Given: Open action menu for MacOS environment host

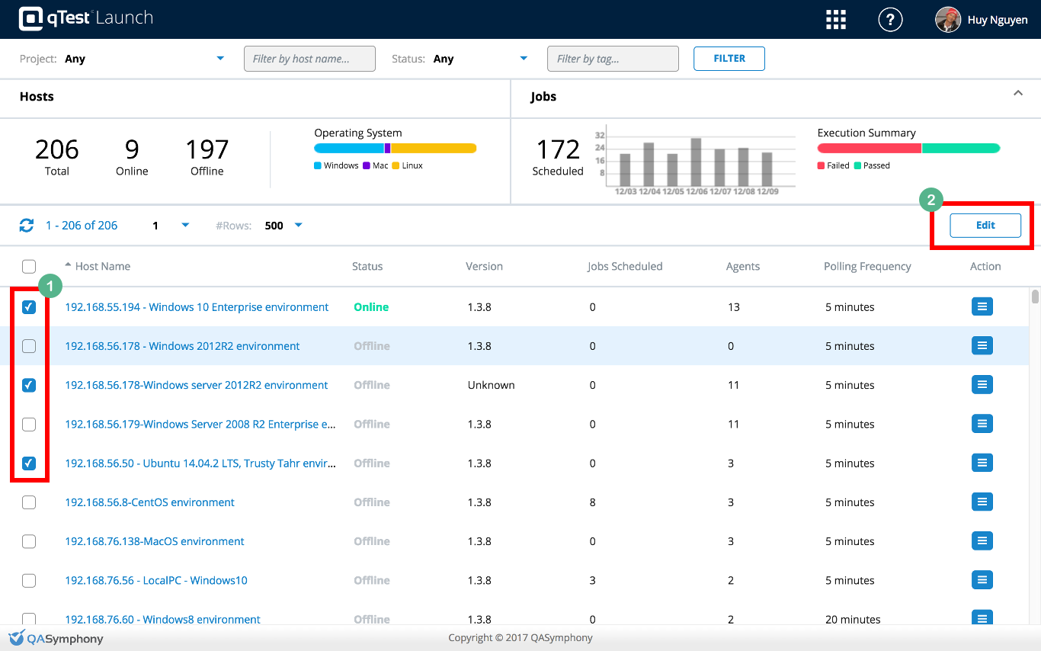Looking at the screenshot, I should (982, 541).
